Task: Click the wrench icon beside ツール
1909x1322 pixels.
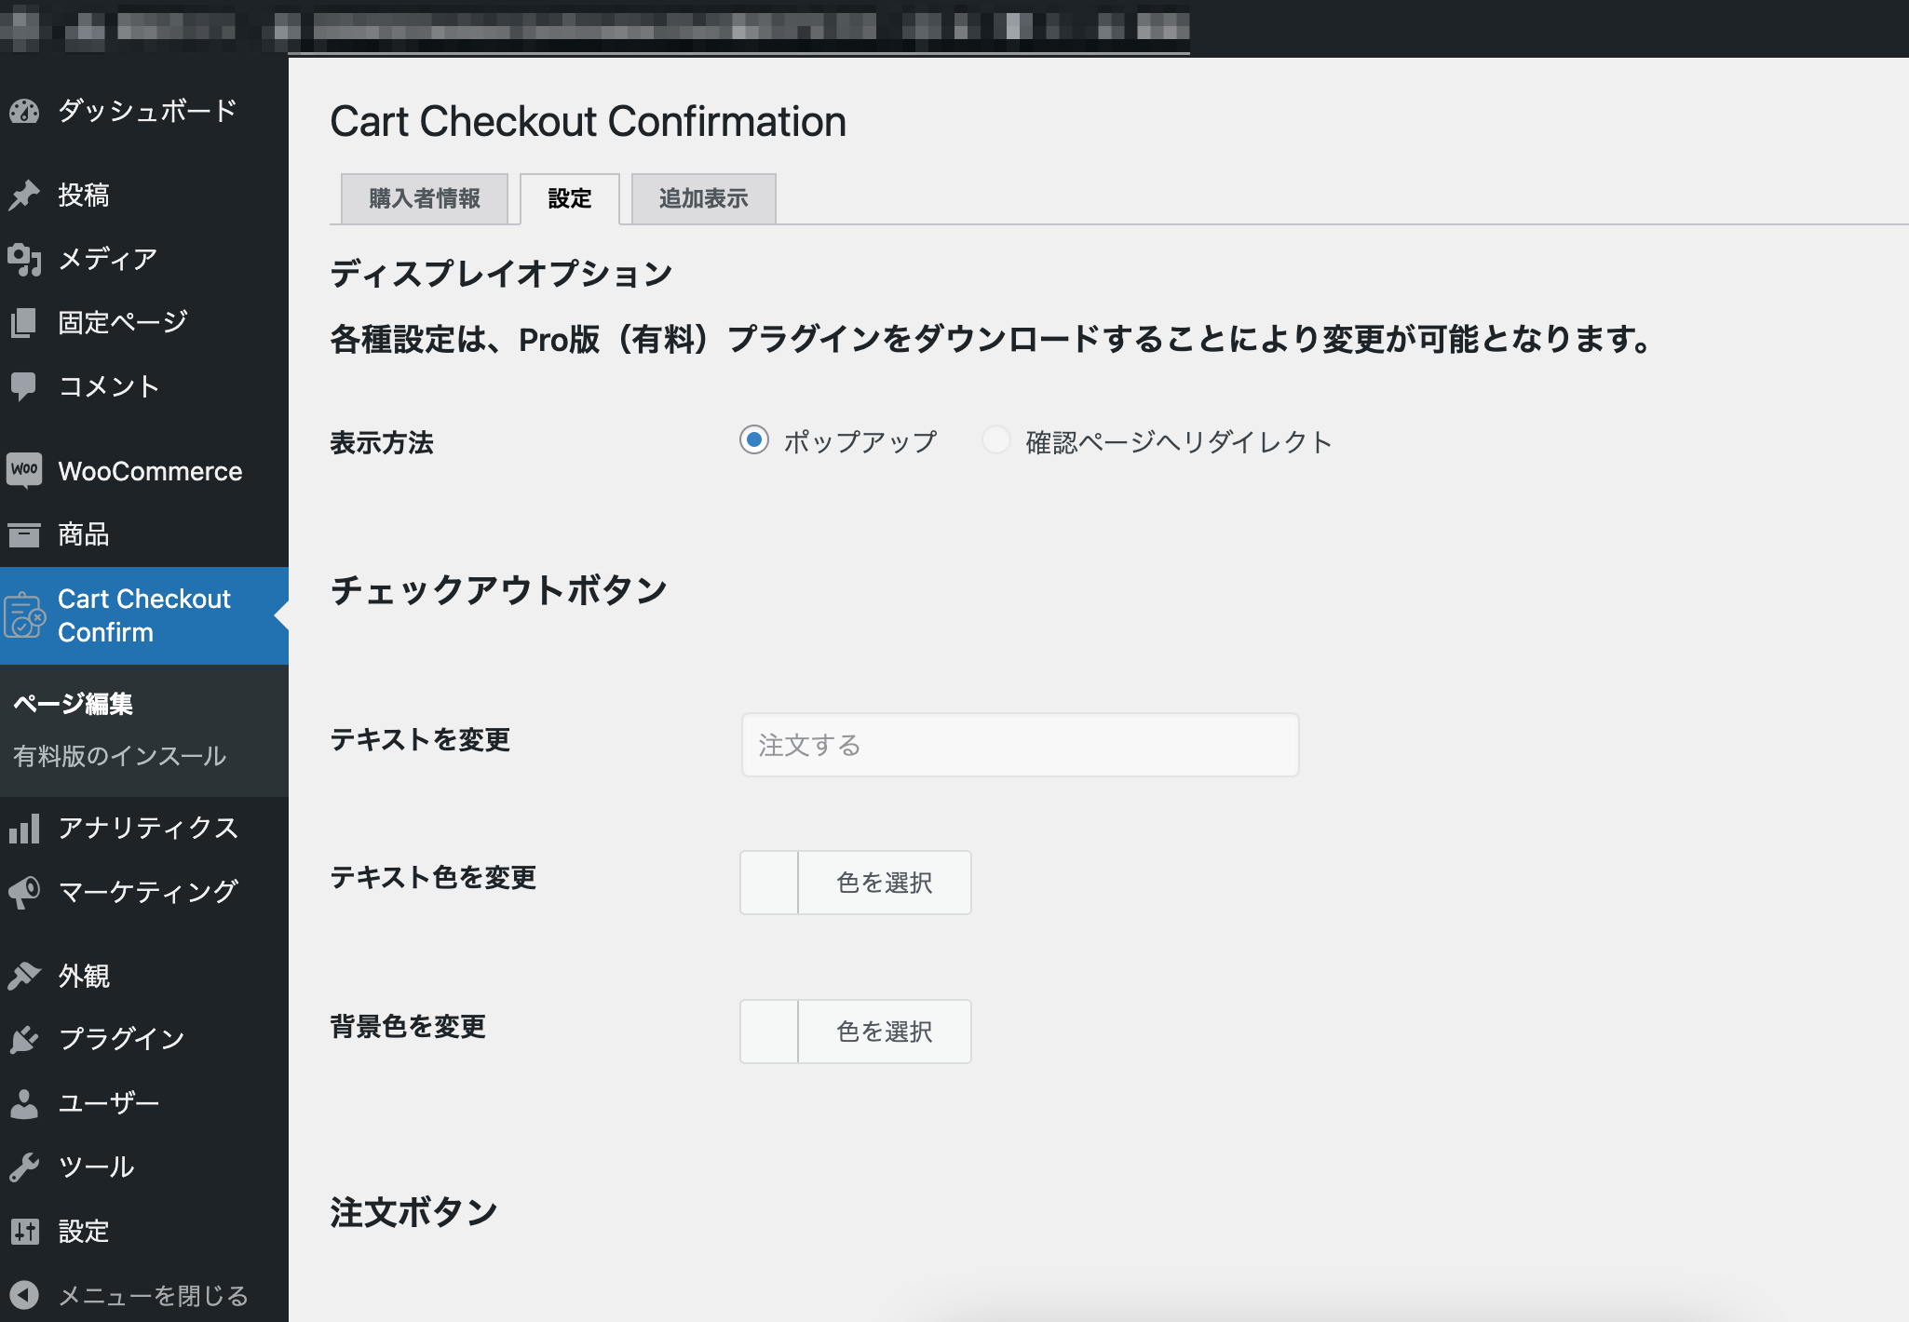Action: point(24,1167)
